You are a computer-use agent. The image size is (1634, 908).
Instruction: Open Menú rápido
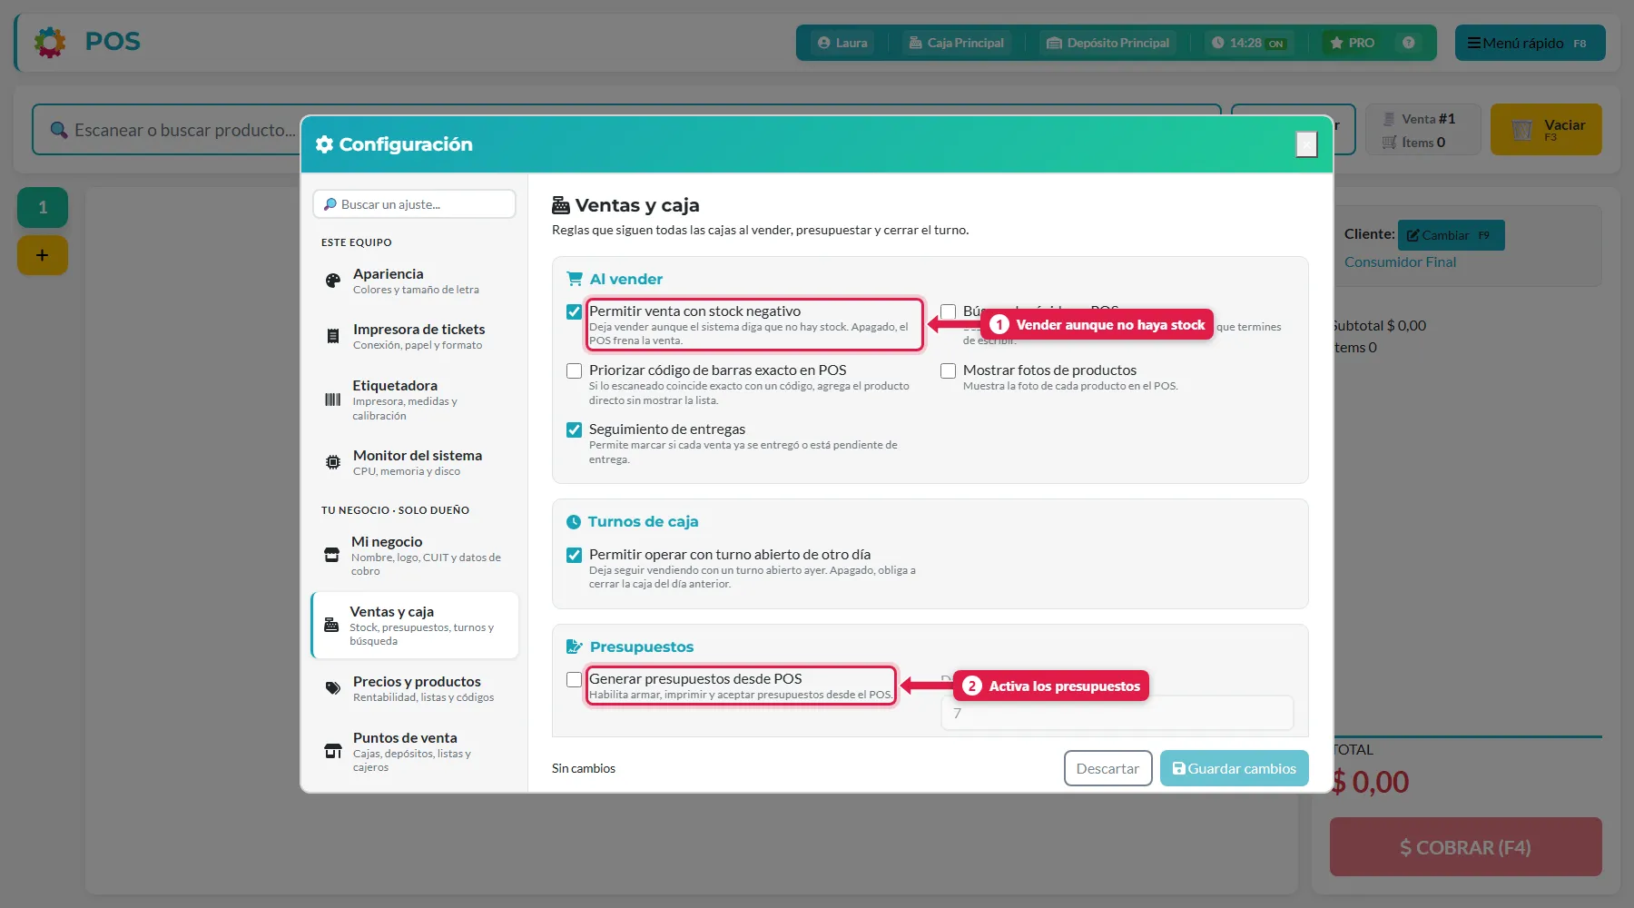tap(1530, 43)
